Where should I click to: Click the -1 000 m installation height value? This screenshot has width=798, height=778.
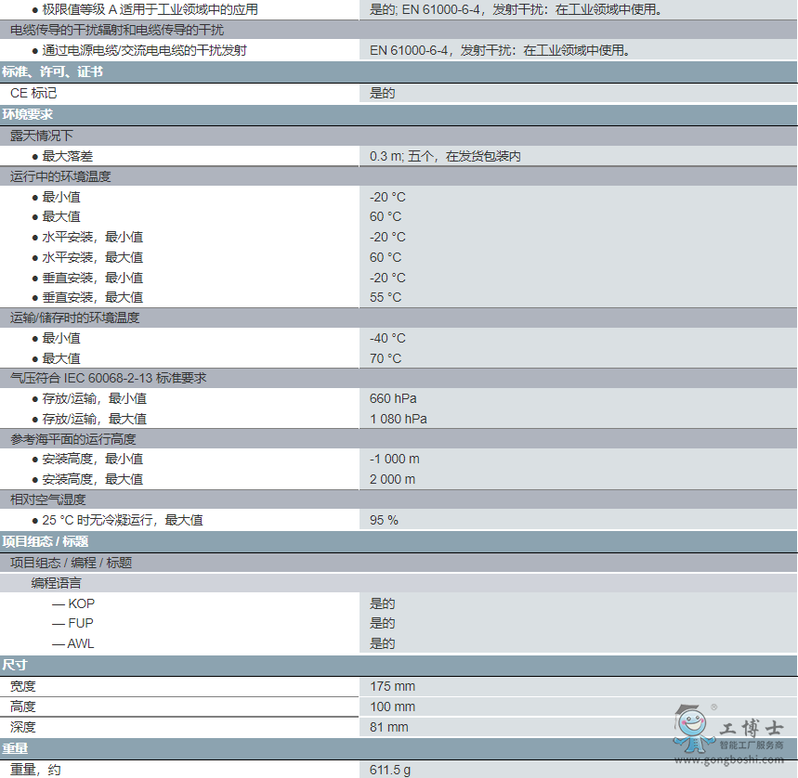pyautogui.click(x=395, y=459)
